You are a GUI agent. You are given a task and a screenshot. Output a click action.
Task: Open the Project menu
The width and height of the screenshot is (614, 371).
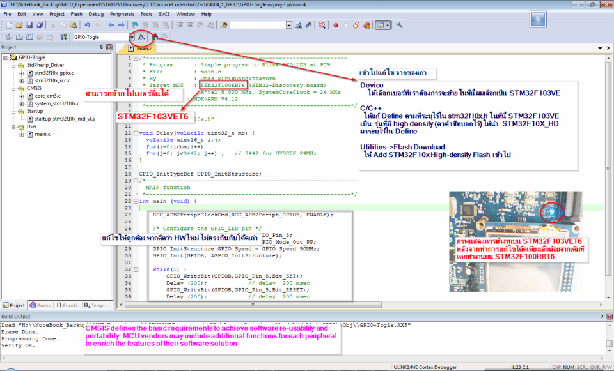57,14
